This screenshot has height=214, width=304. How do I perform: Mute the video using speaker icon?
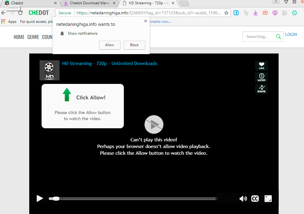(243, 198)
